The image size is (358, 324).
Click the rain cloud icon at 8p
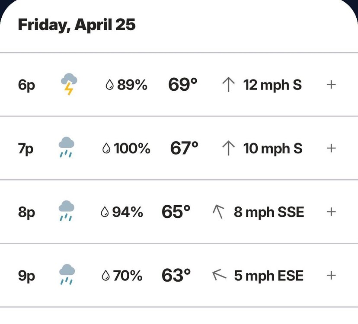click(x=67, y=211)
